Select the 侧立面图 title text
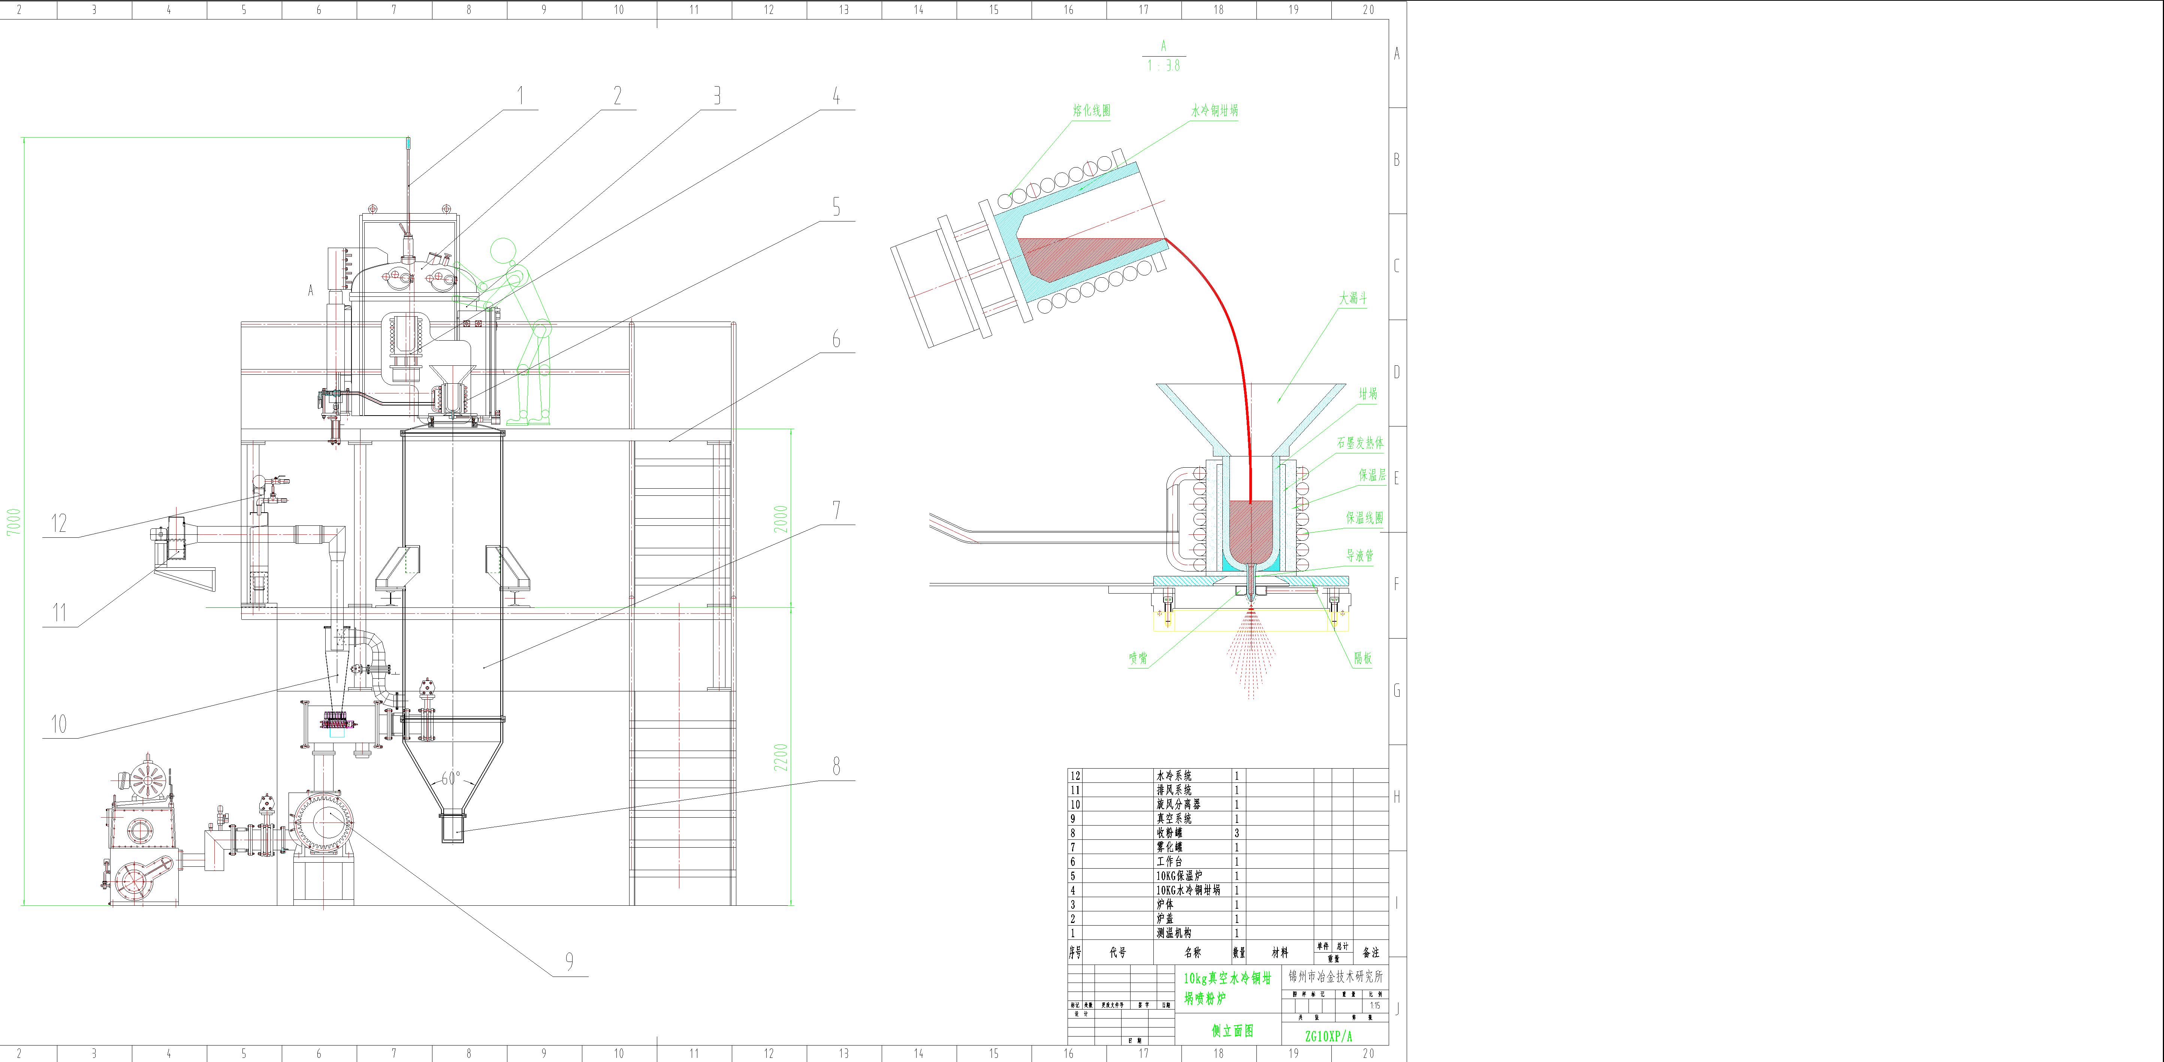 coord(1232,1031)
